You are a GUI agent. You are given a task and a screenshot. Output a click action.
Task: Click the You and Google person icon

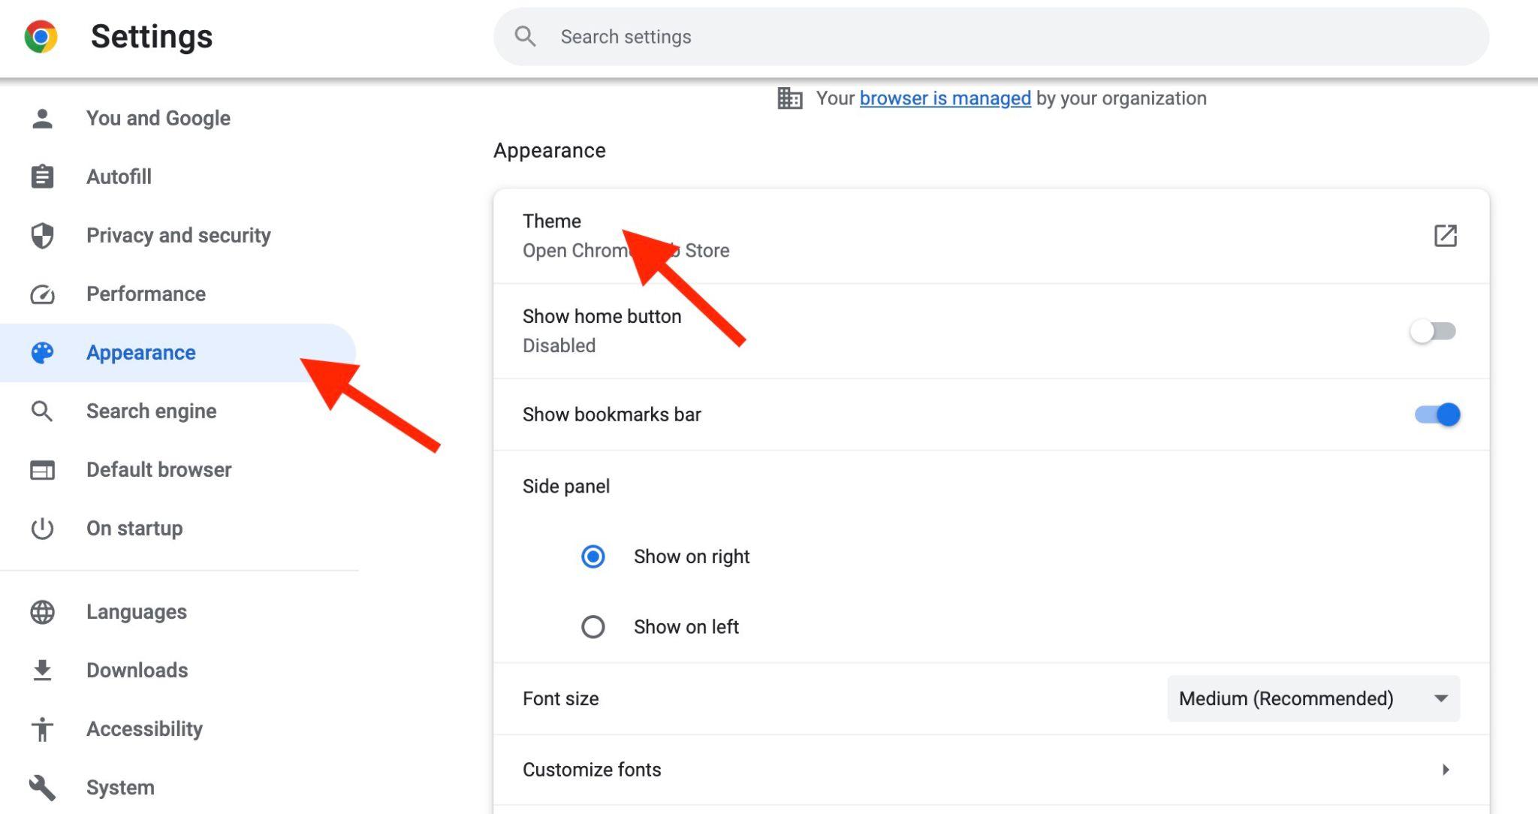[x=42, y=118]
